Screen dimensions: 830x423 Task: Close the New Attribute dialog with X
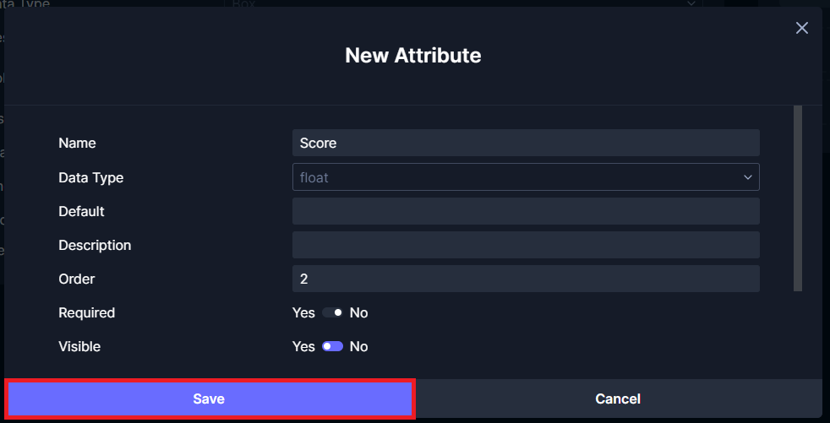coord(801,28)
